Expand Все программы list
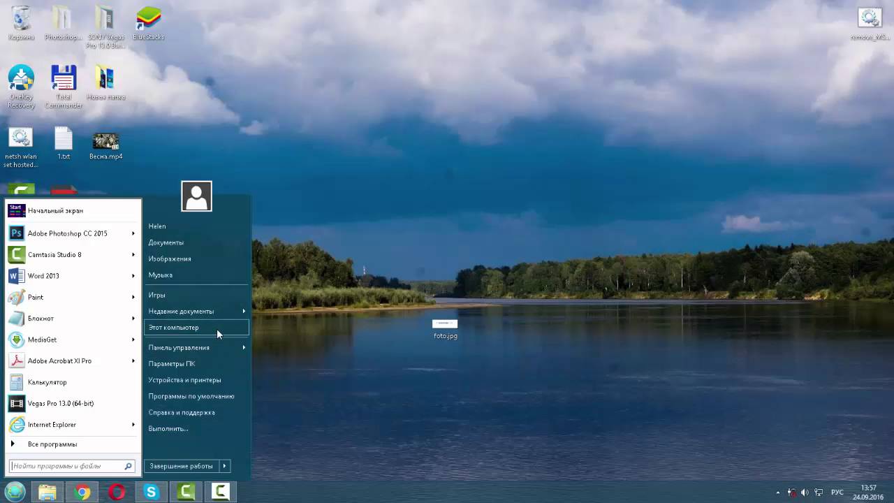This screenshot has width=894, height=503. point(73,444)
